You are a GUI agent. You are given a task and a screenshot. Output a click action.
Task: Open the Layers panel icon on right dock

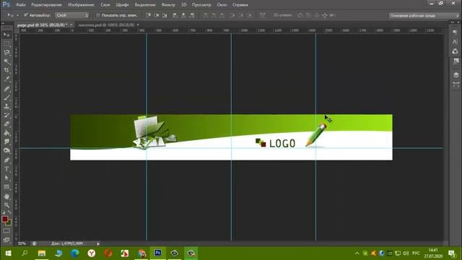click(x=456, y=75)
